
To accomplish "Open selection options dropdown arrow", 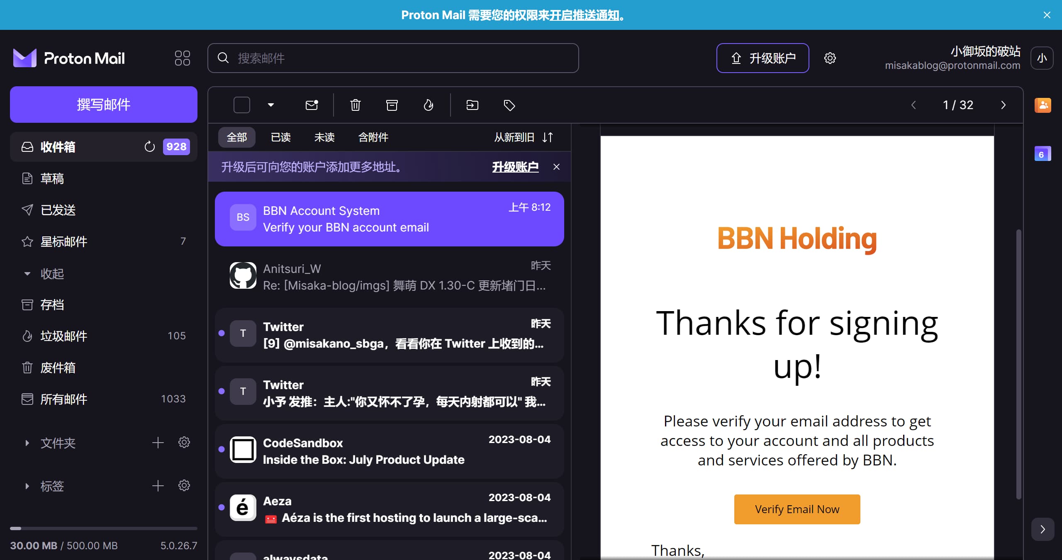I will tap(271, 105).
